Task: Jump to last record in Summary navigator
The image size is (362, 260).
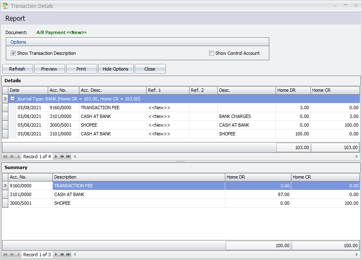Action: pyautogui.click(x=68, y=255)
